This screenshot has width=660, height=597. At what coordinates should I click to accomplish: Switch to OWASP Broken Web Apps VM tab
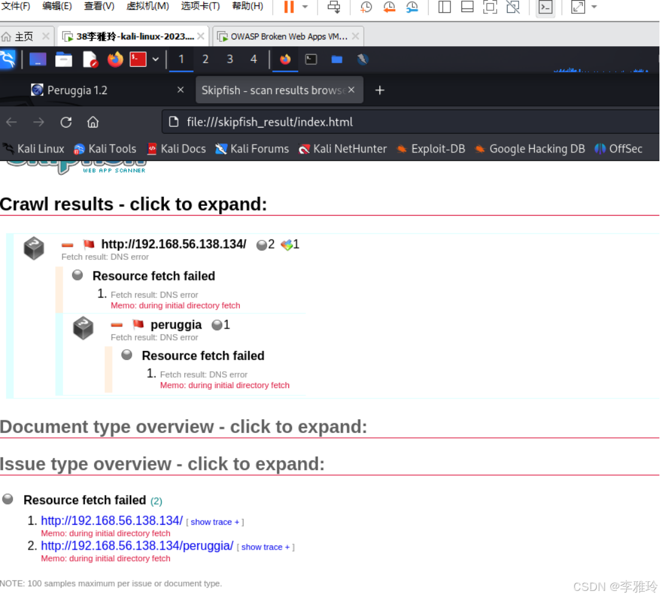point(288,36)
